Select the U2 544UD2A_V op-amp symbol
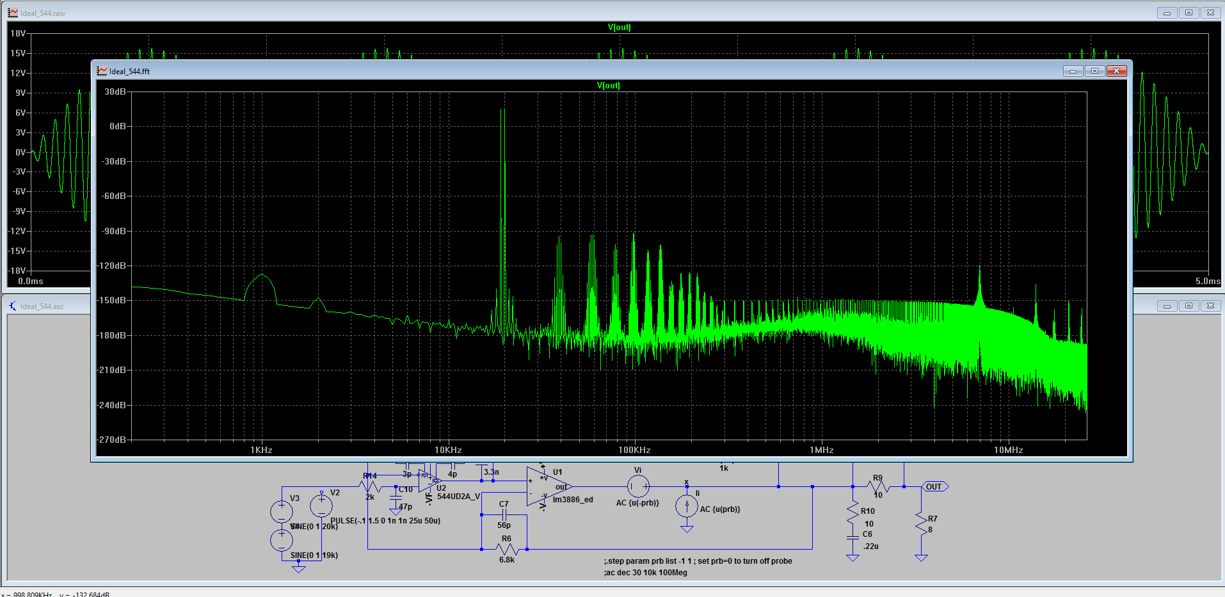Screen dimensions: 1225x597 pyautogui.click(x=429, y=481)
